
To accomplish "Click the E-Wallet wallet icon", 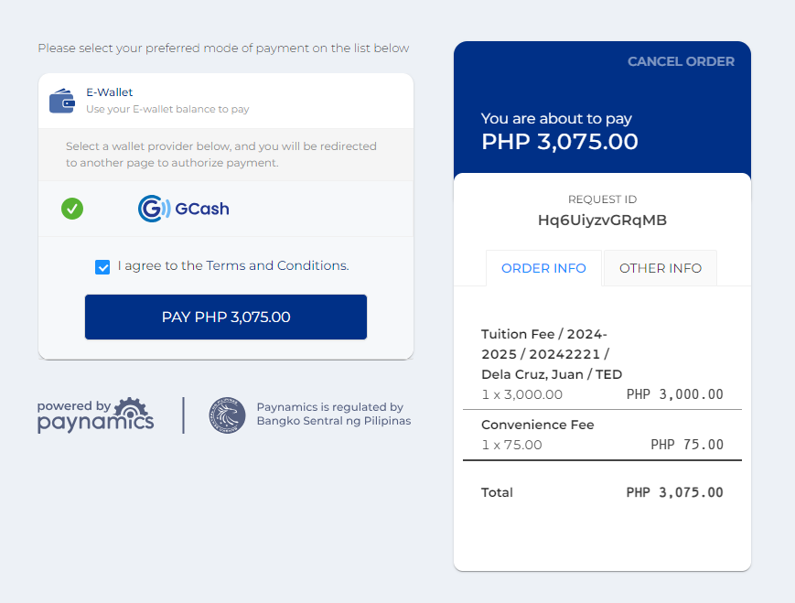I will coord(62,101).
